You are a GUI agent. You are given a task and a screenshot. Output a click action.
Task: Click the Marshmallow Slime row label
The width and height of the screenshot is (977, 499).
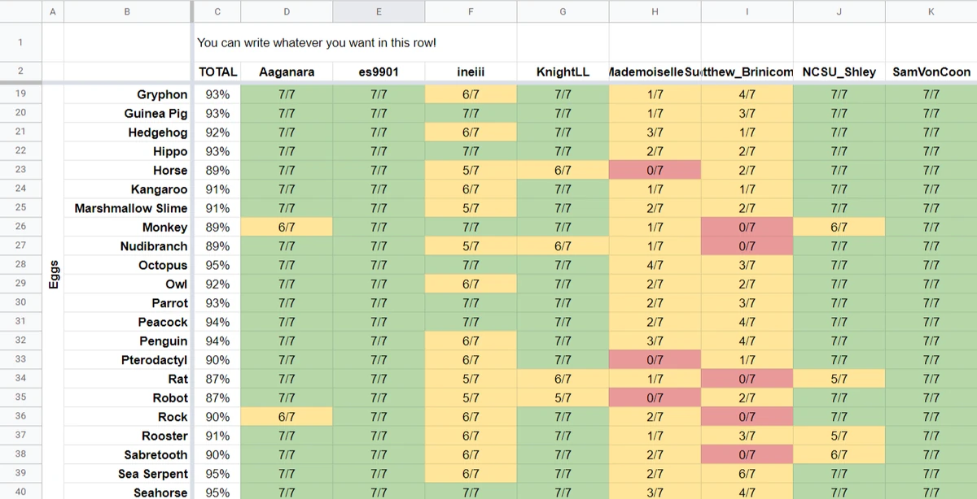coord(131,209)
